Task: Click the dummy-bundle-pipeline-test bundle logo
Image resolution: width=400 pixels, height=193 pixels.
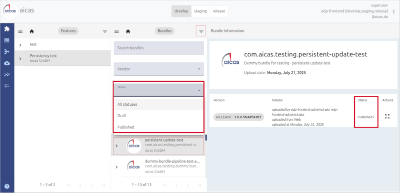Action: point(134,166)
